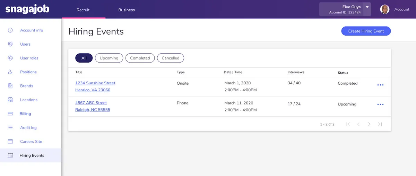416x176 pixels.
Task: Open Locations using the storefront icon
Action: tap(10, 100)
